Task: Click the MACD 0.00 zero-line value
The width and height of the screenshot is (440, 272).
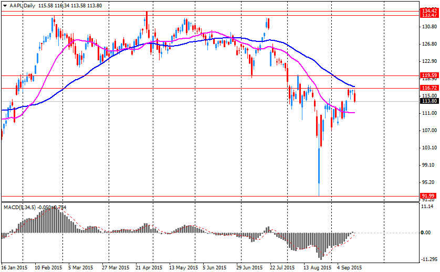Action: point(426,233)
